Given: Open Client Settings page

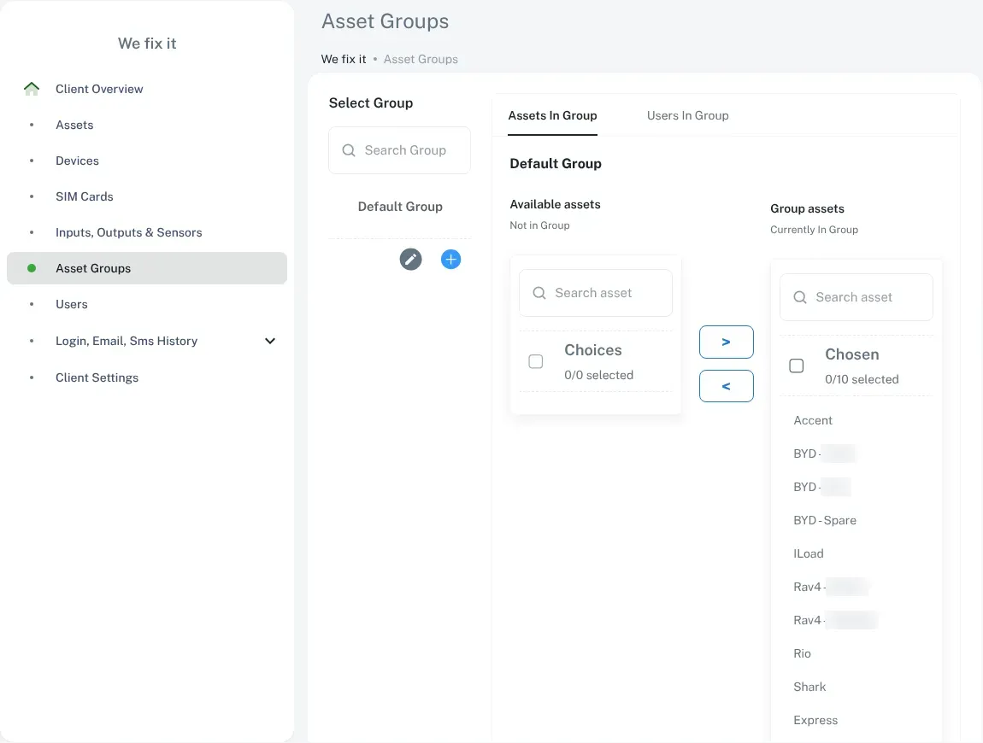Looking at the screenshot, I should click(97, 377).
